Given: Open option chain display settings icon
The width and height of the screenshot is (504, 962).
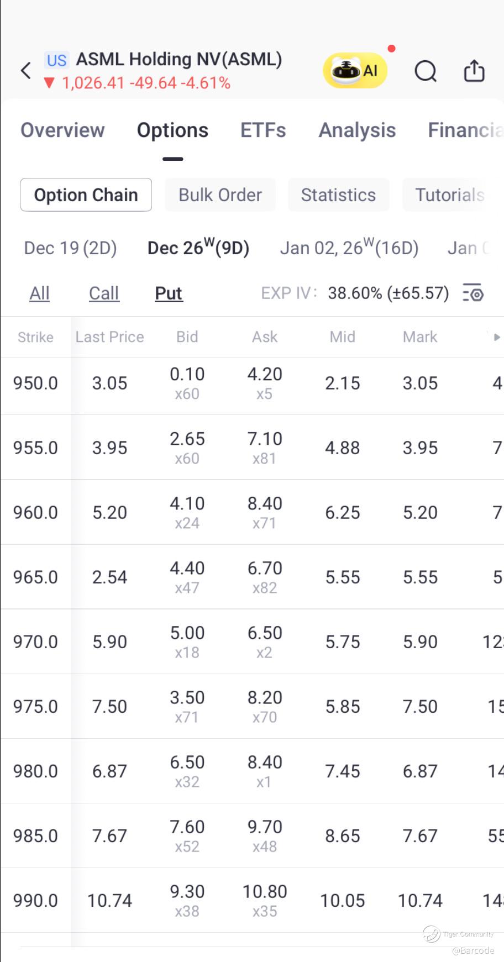Looking at the screenshot, I should click(473, 293).
